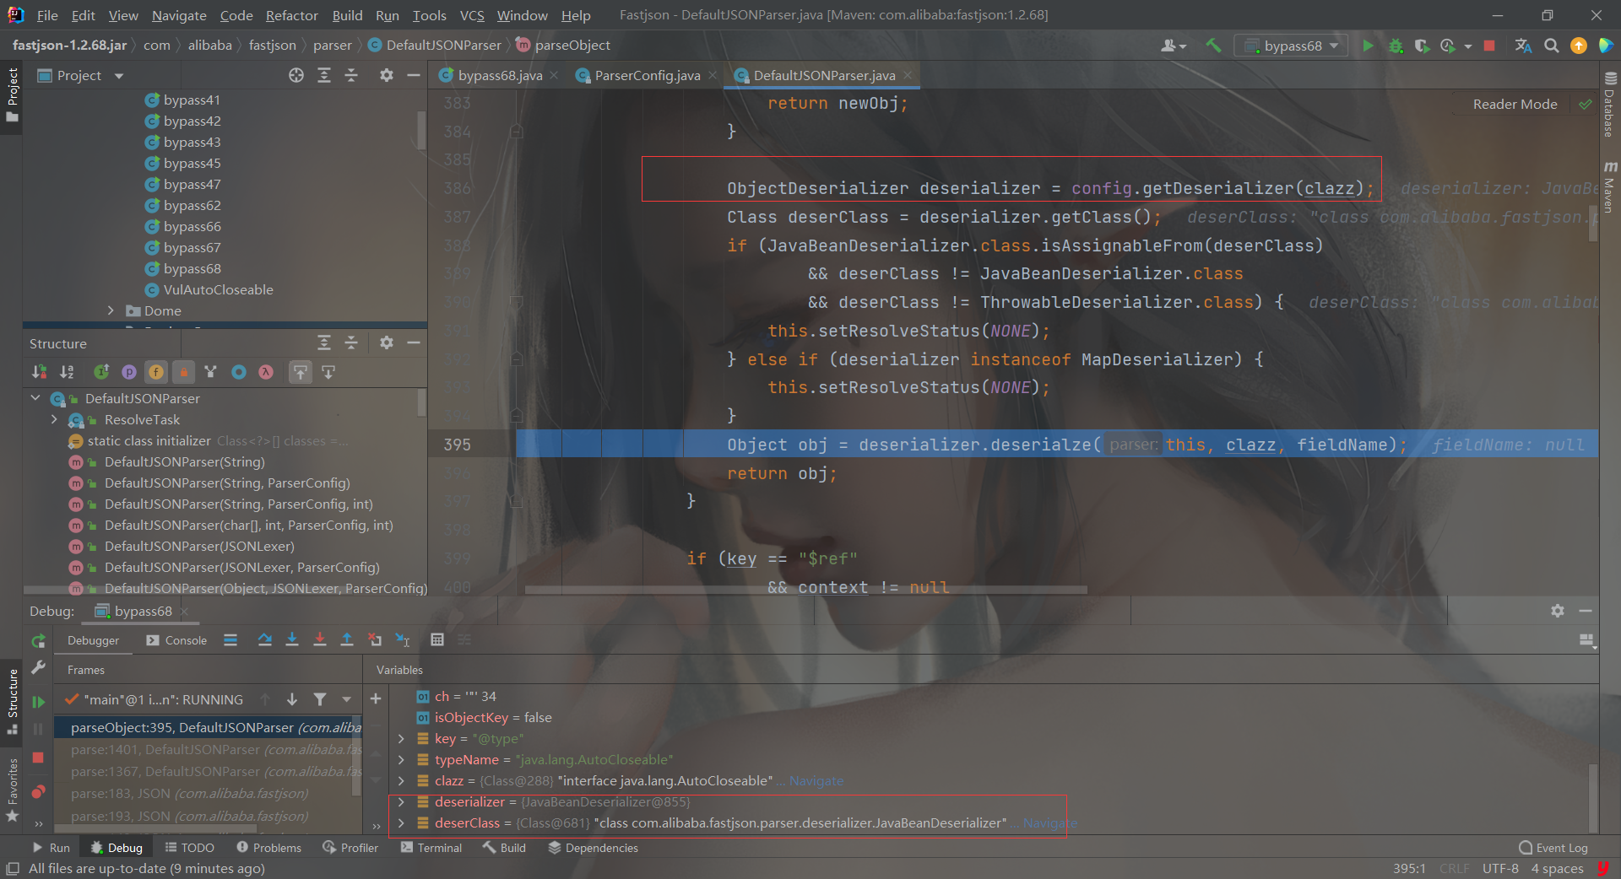Add a new watch with plus icon

tap(376, 698)
